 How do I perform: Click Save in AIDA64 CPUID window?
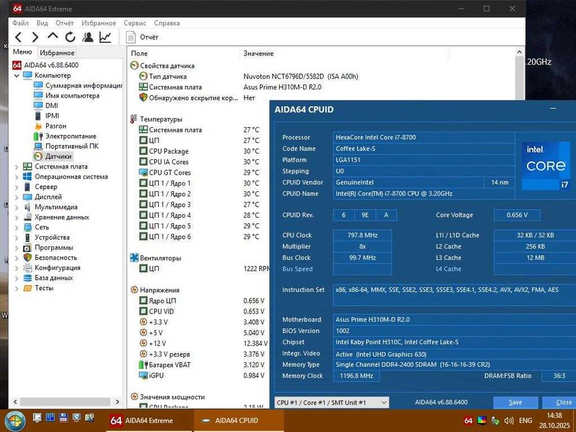515,402
